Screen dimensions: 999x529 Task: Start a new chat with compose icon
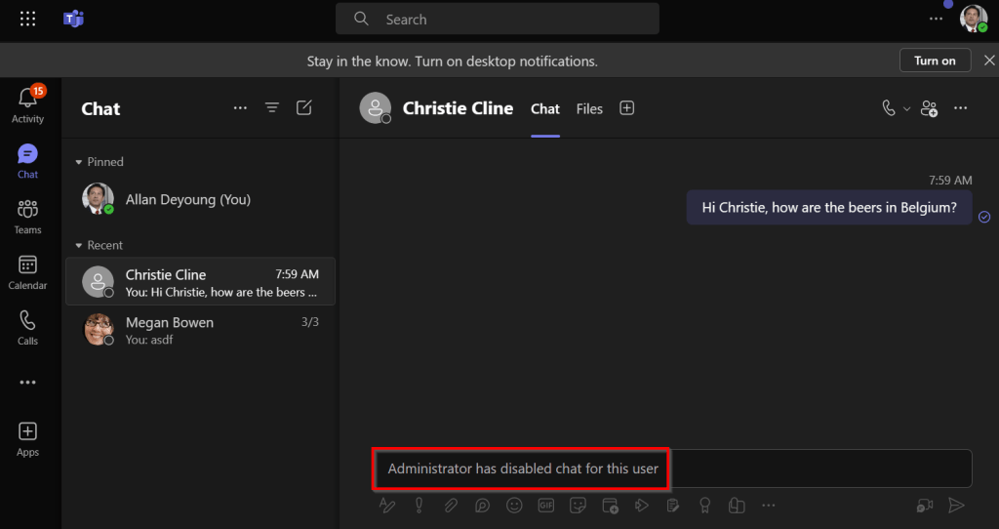coord(304,108)
